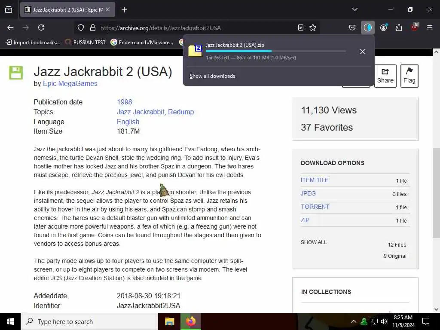The height and width of the screenshot is (330, 440).
Task: Open the Extensions puzzle icon
Action: 399,27
